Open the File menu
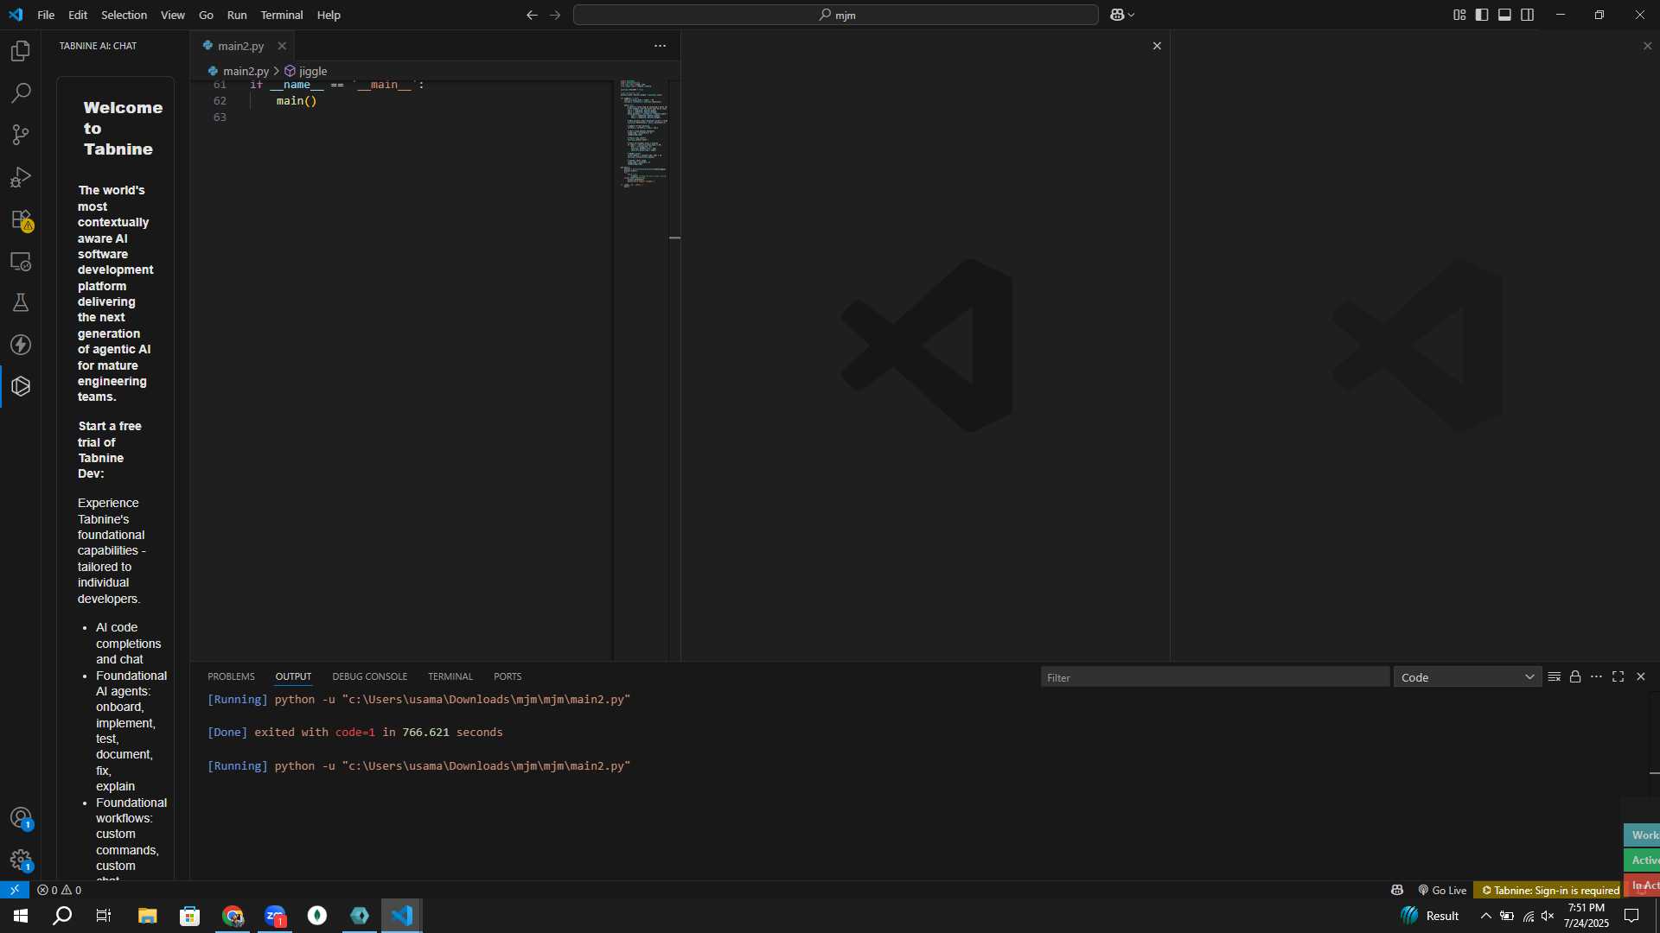Image resolution: width=1660 pixels, height=933 pixels. pos(46,15)
